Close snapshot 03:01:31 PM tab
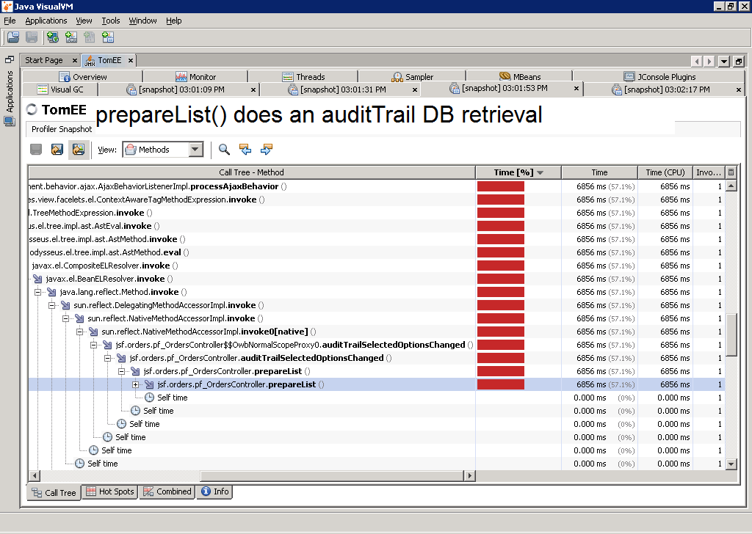This screenshot has width=752, height=534. [415, 89]
